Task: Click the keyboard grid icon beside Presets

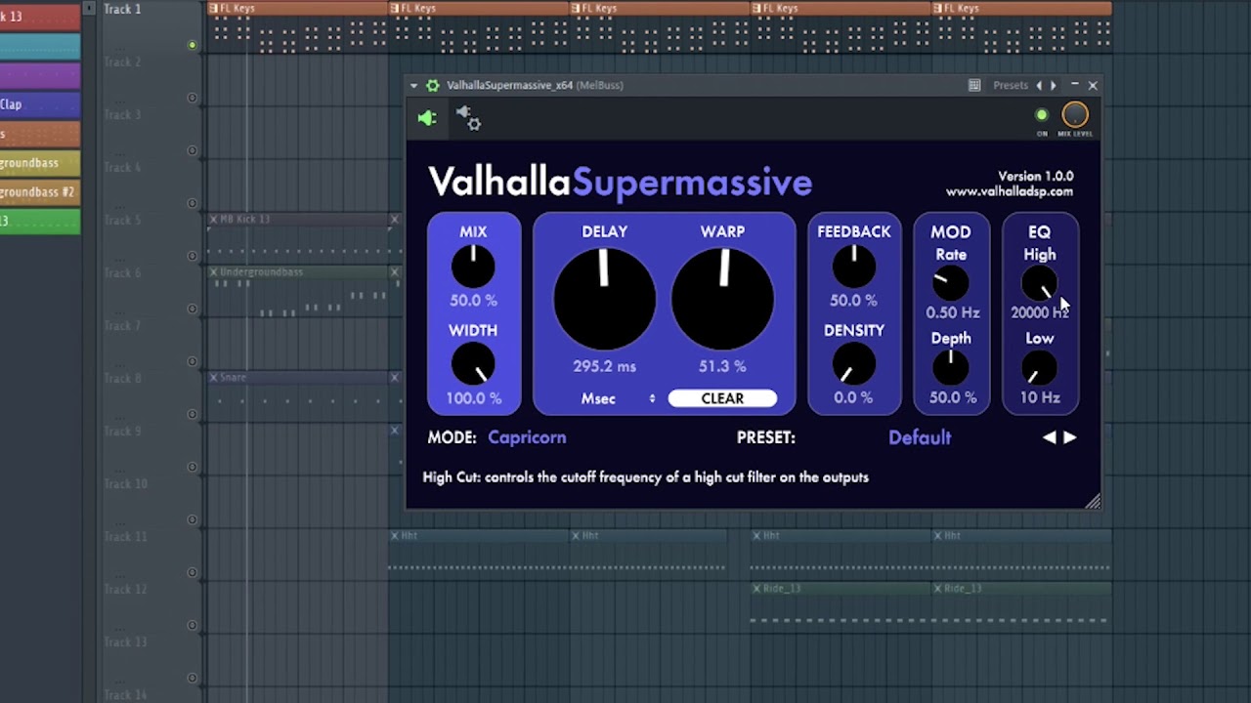Action: pos(974,86)
